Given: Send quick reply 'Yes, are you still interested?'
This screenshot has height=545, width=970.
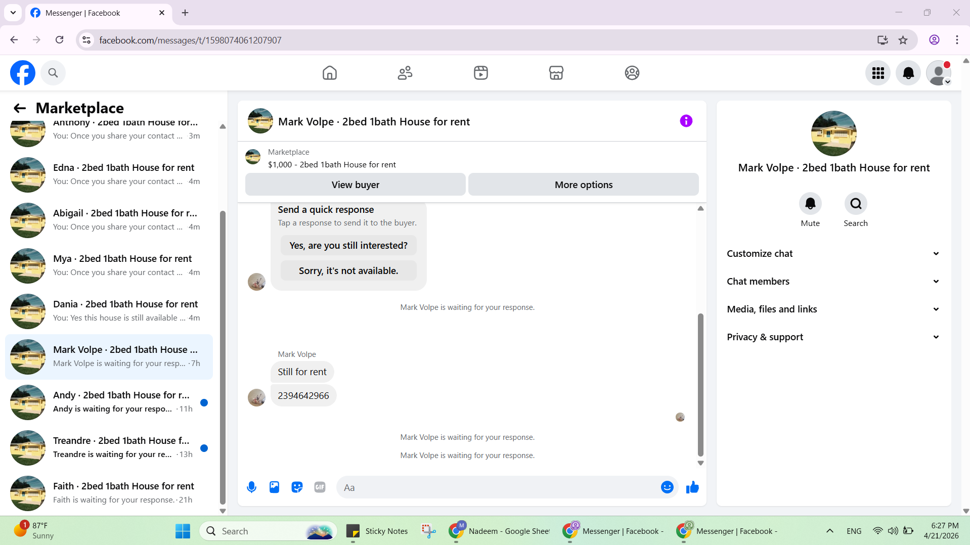Looking at the screenshot, I should coord(348,246).
